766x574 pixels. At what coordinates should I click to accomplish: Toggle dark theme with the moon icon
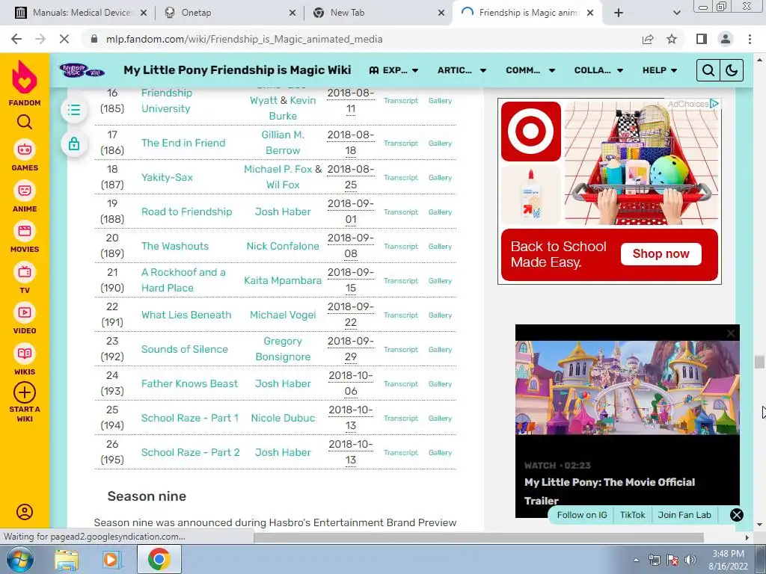coord(732,70)
